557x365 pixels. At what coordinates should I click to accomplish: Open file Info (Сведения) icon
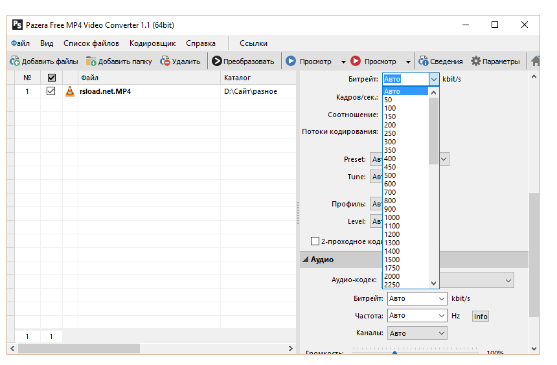[x=423, y=61]
